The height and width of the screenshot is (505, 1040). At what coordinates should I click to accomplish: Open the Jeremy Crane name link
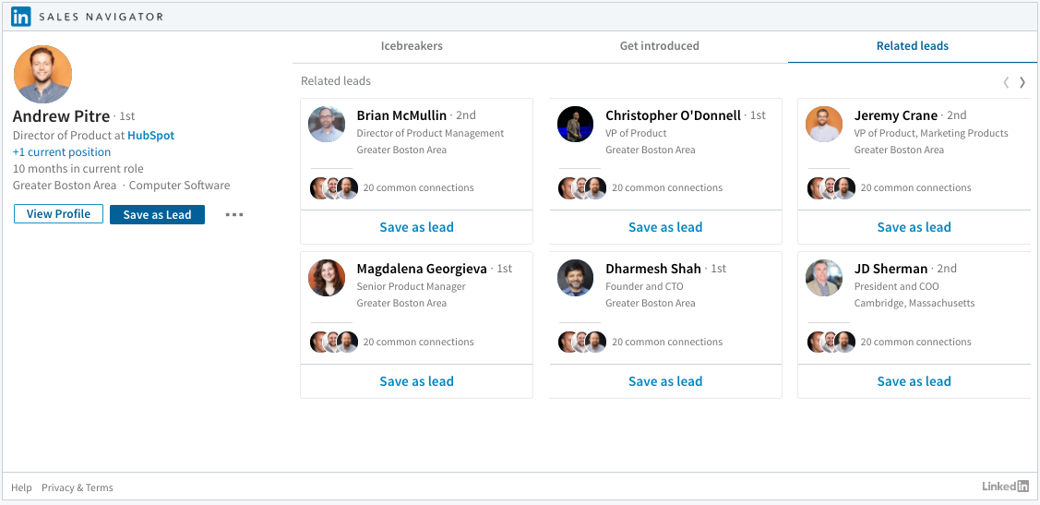[895, 115]
